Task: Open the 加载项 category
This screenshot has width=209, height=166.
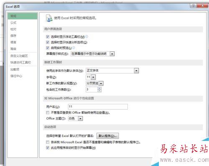Action: (x=15, y=69)
